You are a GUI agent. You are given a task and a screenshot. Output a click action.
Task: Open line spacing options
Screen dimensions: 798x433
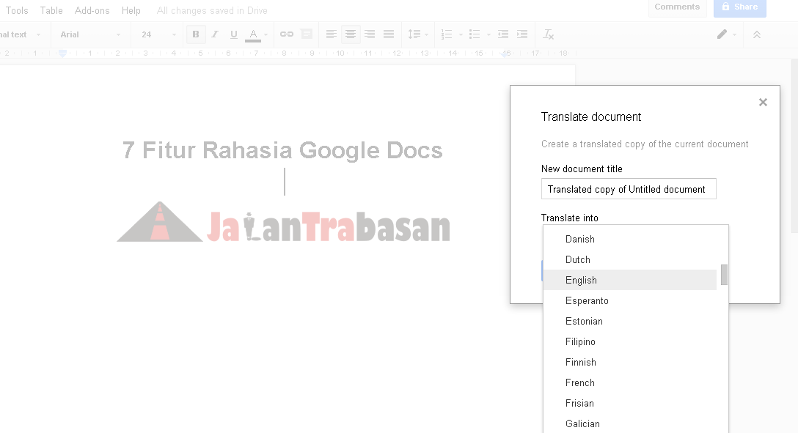[417, 34]
